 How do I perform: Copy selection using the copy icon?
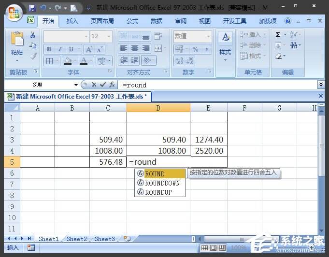click(33, 45)
